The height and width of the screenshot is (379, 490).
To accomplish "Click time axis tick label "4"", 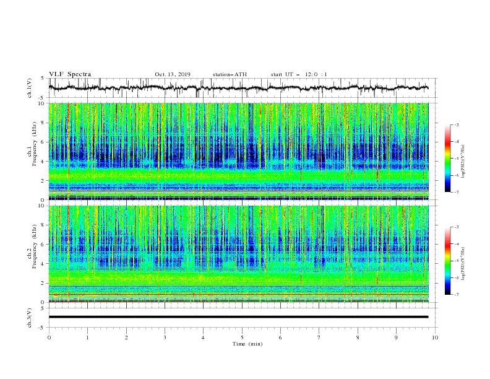I will pos(203,338).
